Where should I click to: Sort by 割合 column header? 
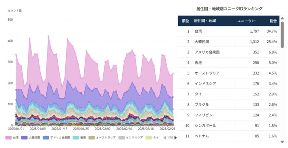pyautogui.click(x=273, y=21)
